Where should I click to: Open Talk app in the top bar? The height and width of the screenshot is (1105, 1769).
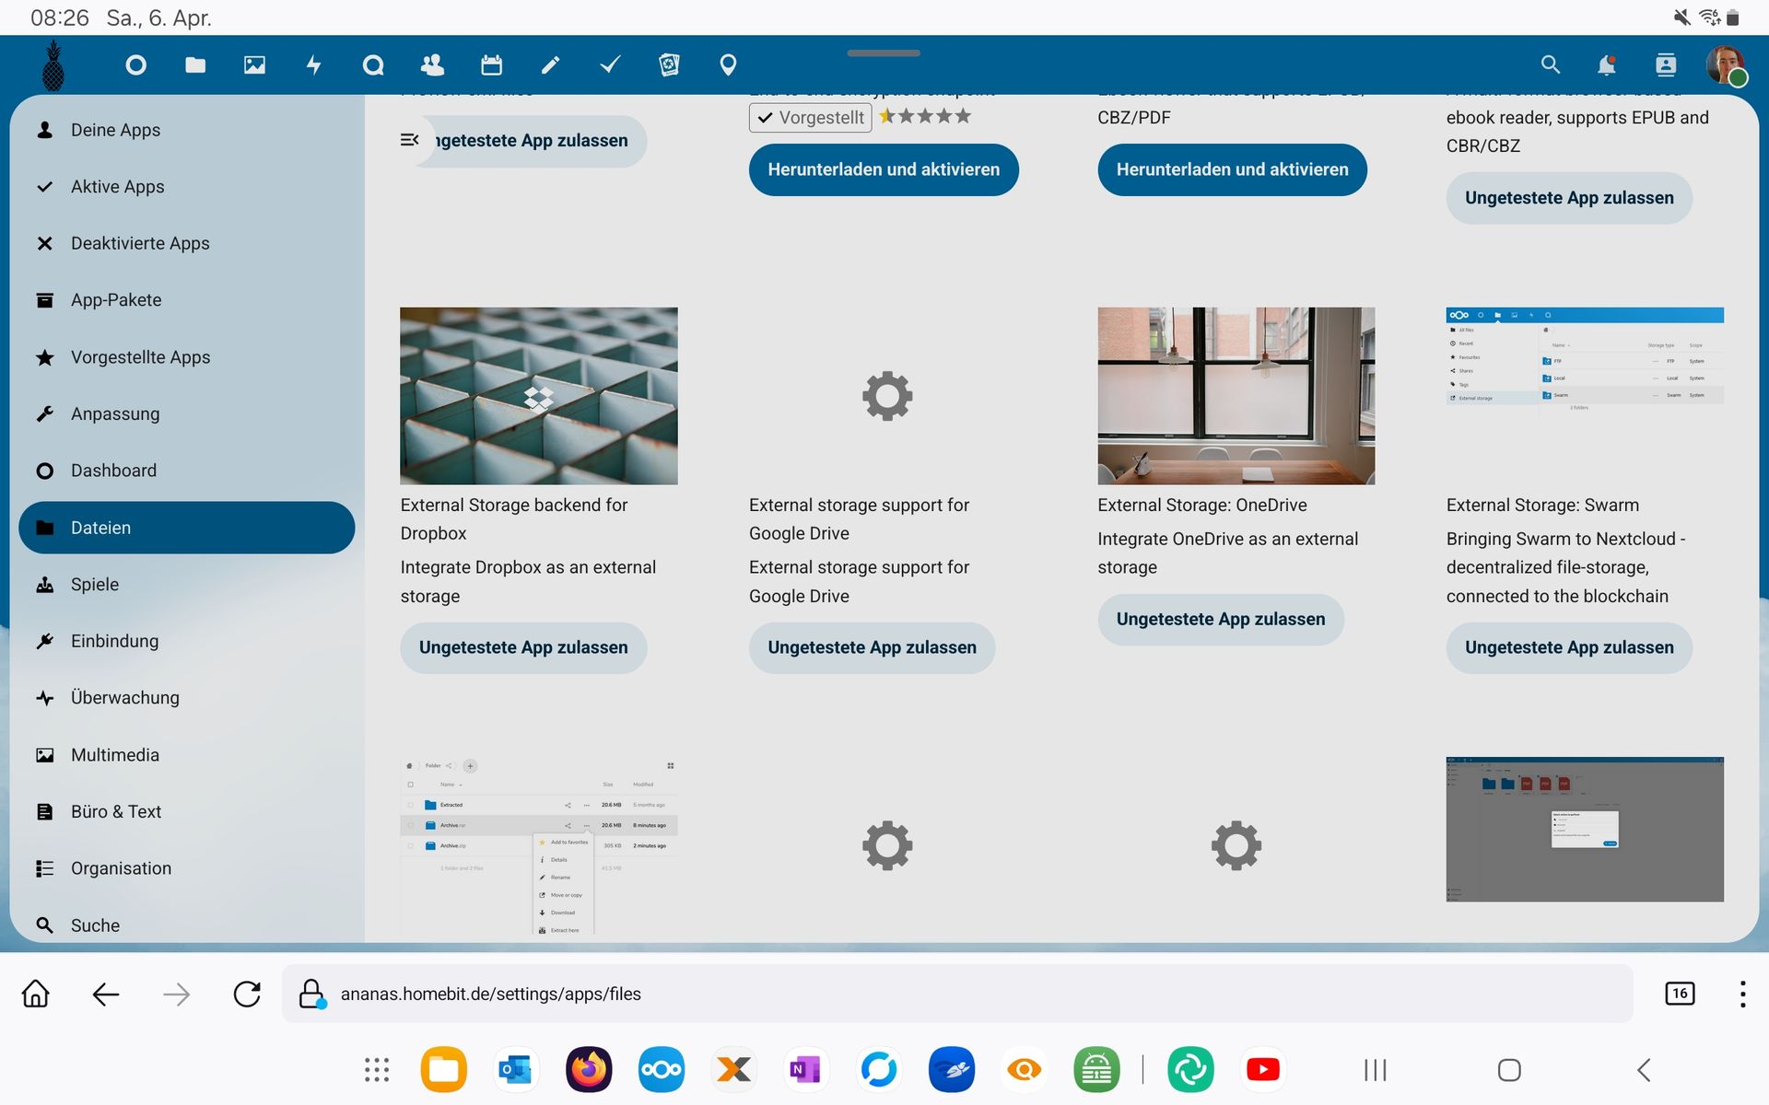373,65
